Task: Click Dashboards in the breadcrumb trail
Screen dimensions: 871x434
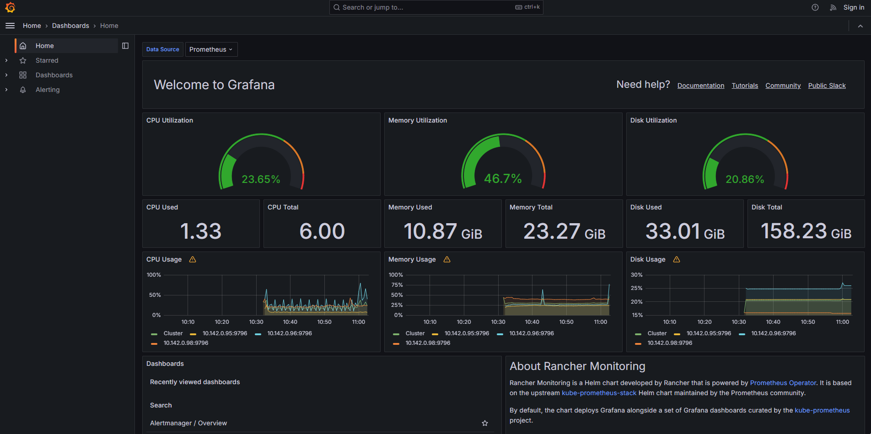Action: [x=70, y=26]
